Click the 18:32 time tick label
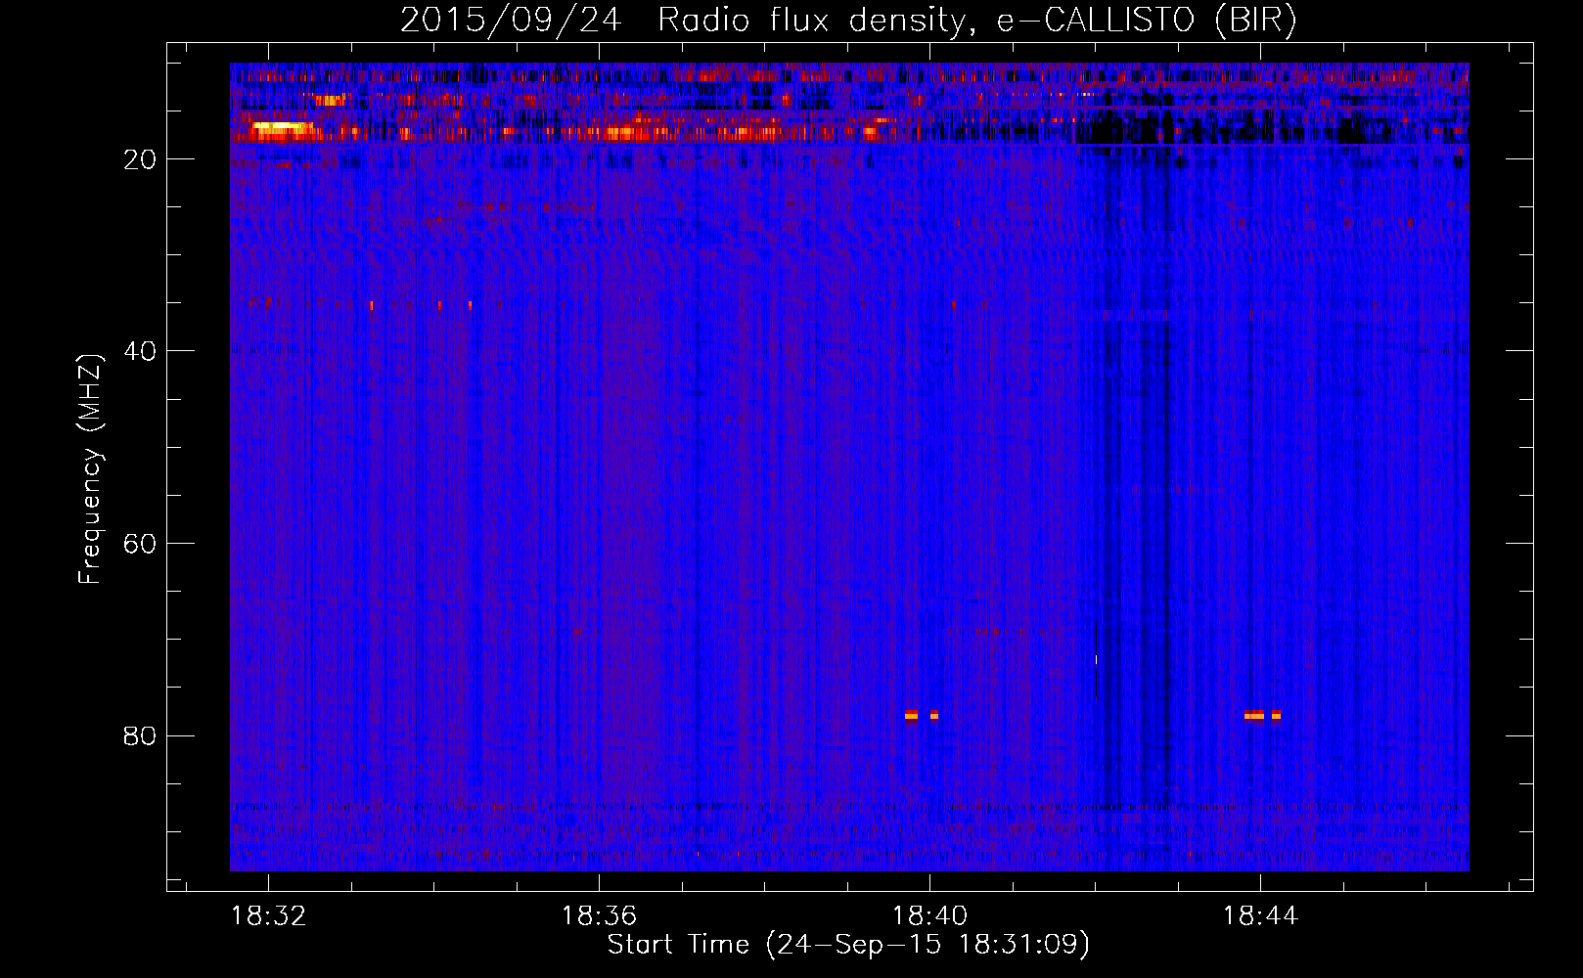The image size is (1583, 978). point(268,915)
